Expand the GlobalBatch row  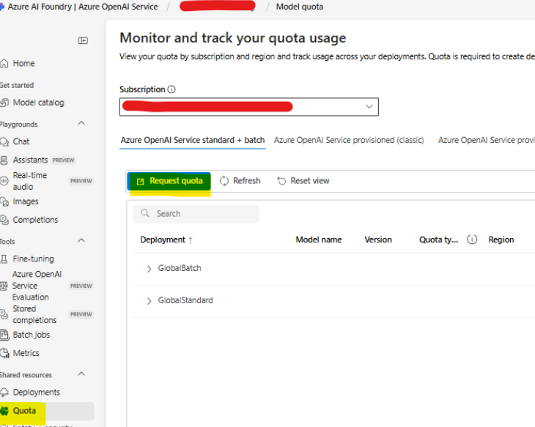pos(149,269)
